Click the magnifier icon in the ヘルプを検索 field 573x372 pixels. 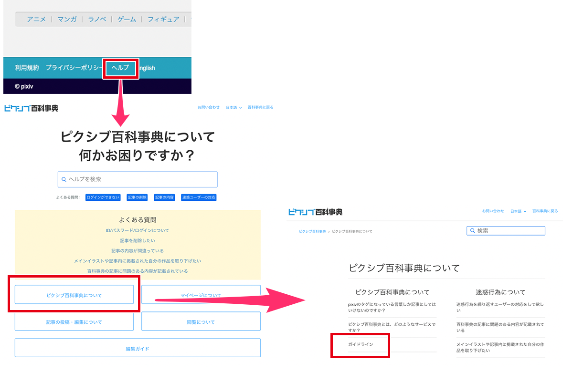(64, 180)
